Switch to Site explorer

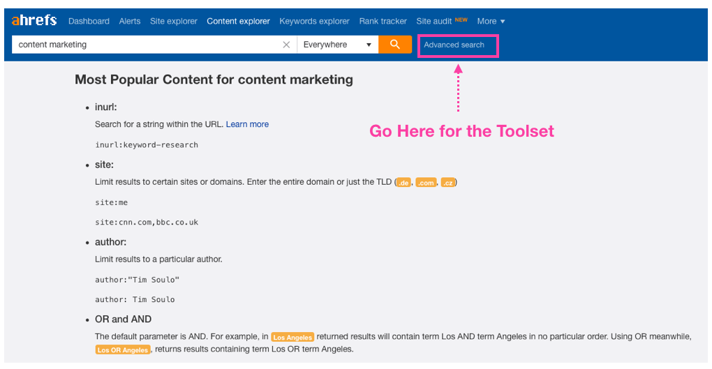pyautogui.click(x=173, y=22)
